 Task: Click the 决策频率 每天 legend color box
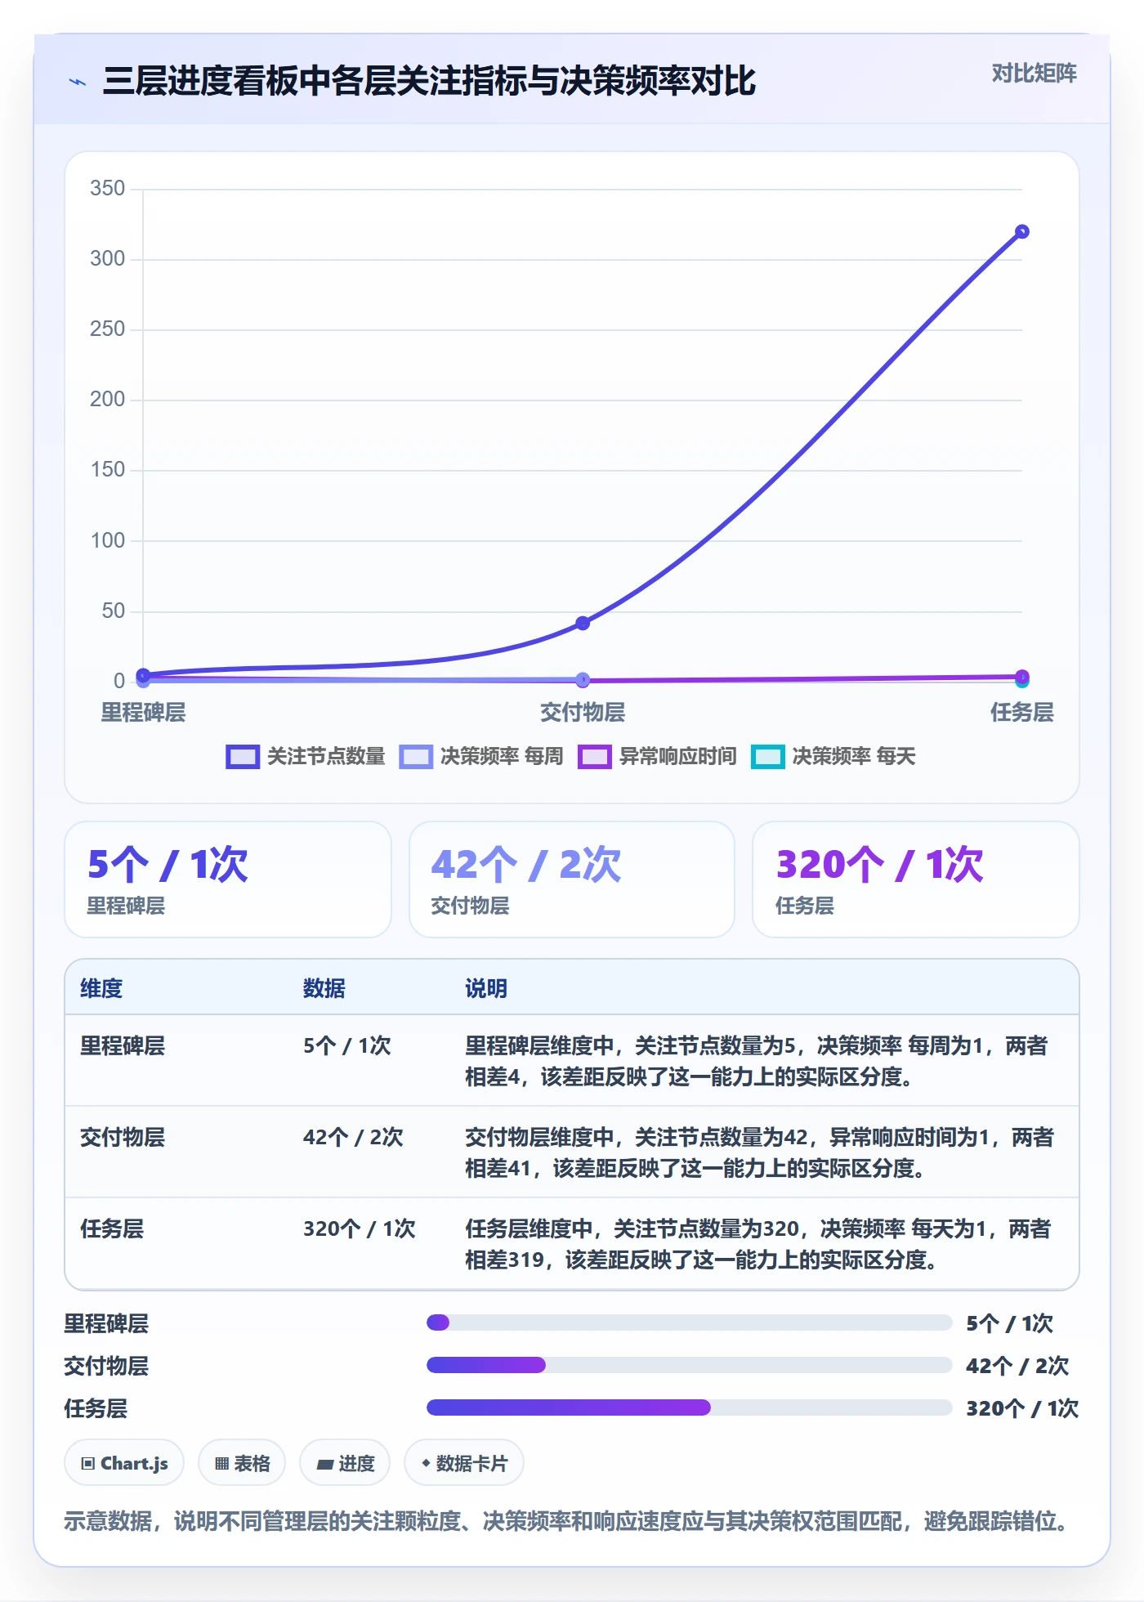tap(768, 757)
